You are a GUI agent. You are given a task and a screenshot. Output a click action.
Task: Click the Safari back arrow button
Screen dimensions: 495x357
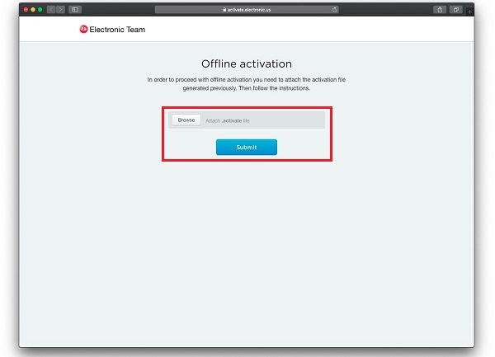coord(50,9)
